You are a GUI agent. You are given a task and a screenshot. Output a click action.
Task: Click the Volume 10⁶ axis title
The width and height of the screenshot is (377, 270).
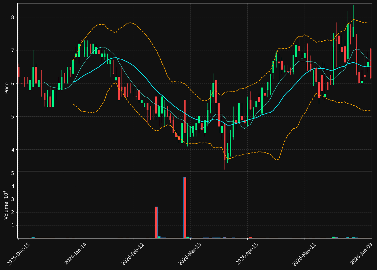coord(6,205)
